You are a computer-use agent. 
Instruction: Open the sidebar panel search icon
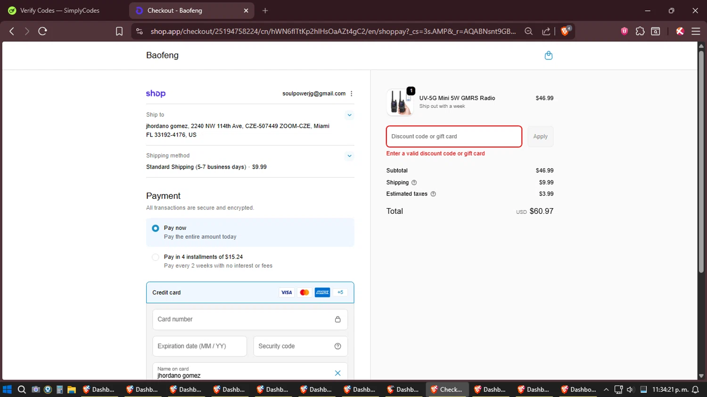656,31
